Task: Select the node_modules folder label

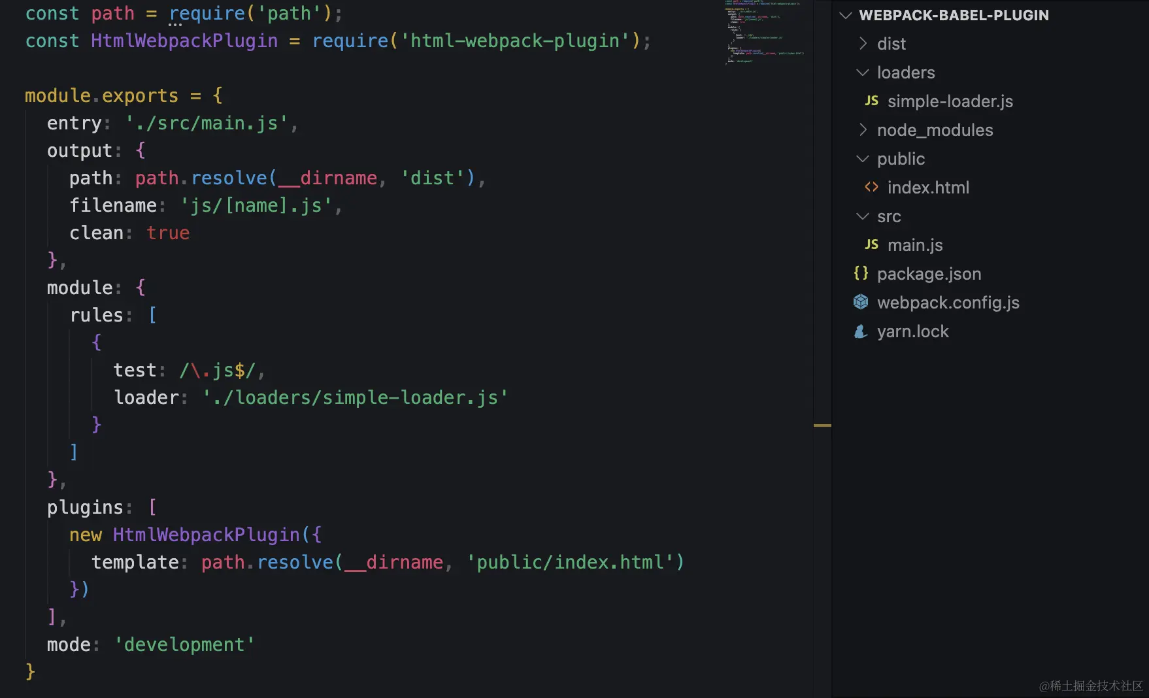Action: click(x=935, y=130)
